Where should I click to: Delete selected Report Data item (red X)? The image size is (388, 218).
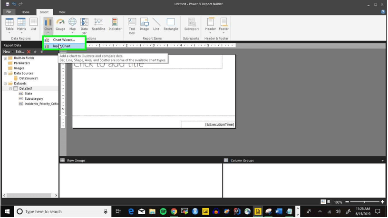pyautogui.click(x=29, y=52)
